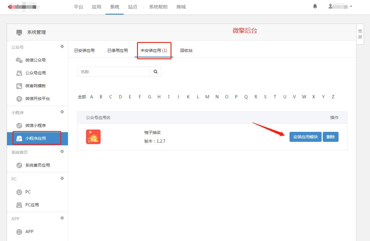The image size is (370, 241).
Task: Open the PC应用 section
Action: coord(32,205)
